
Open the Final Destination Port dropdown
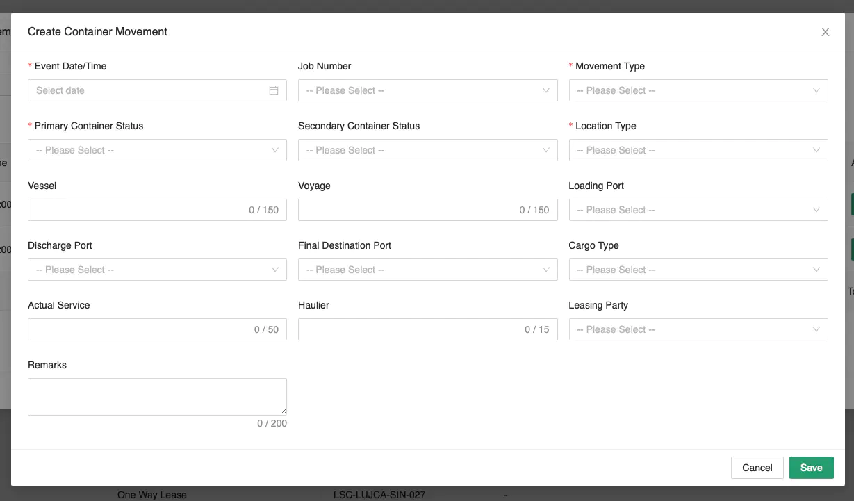[427, 270]
